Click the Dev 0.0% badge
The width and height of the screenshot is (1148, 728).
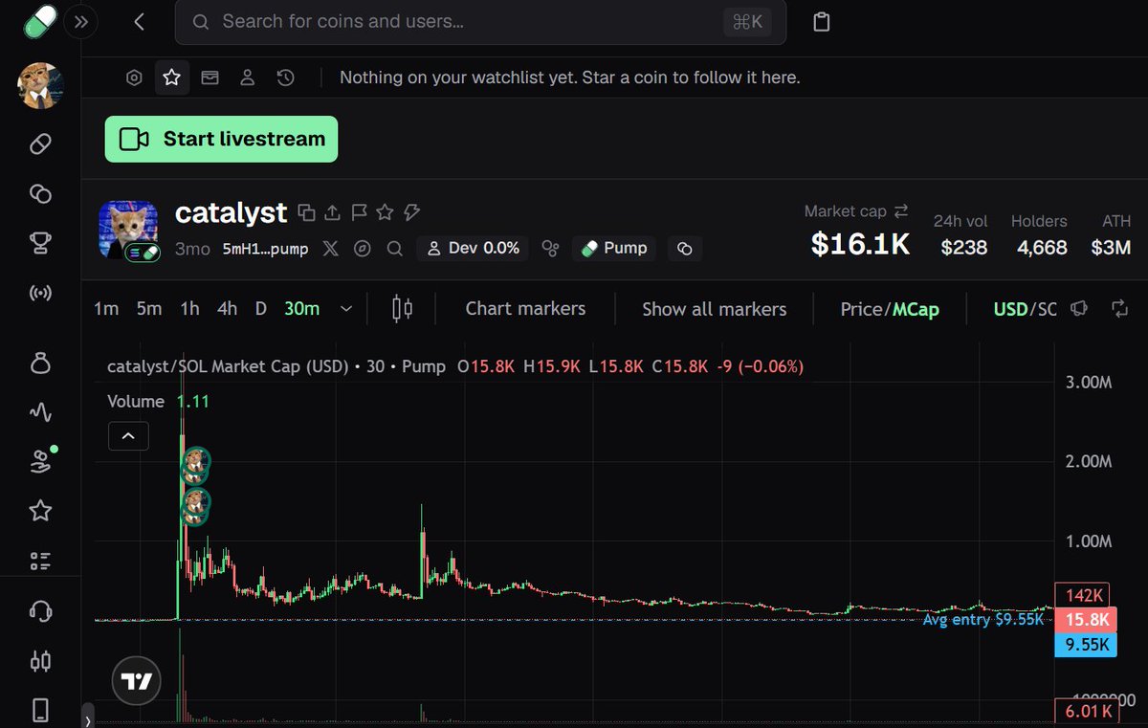point(473,249)
